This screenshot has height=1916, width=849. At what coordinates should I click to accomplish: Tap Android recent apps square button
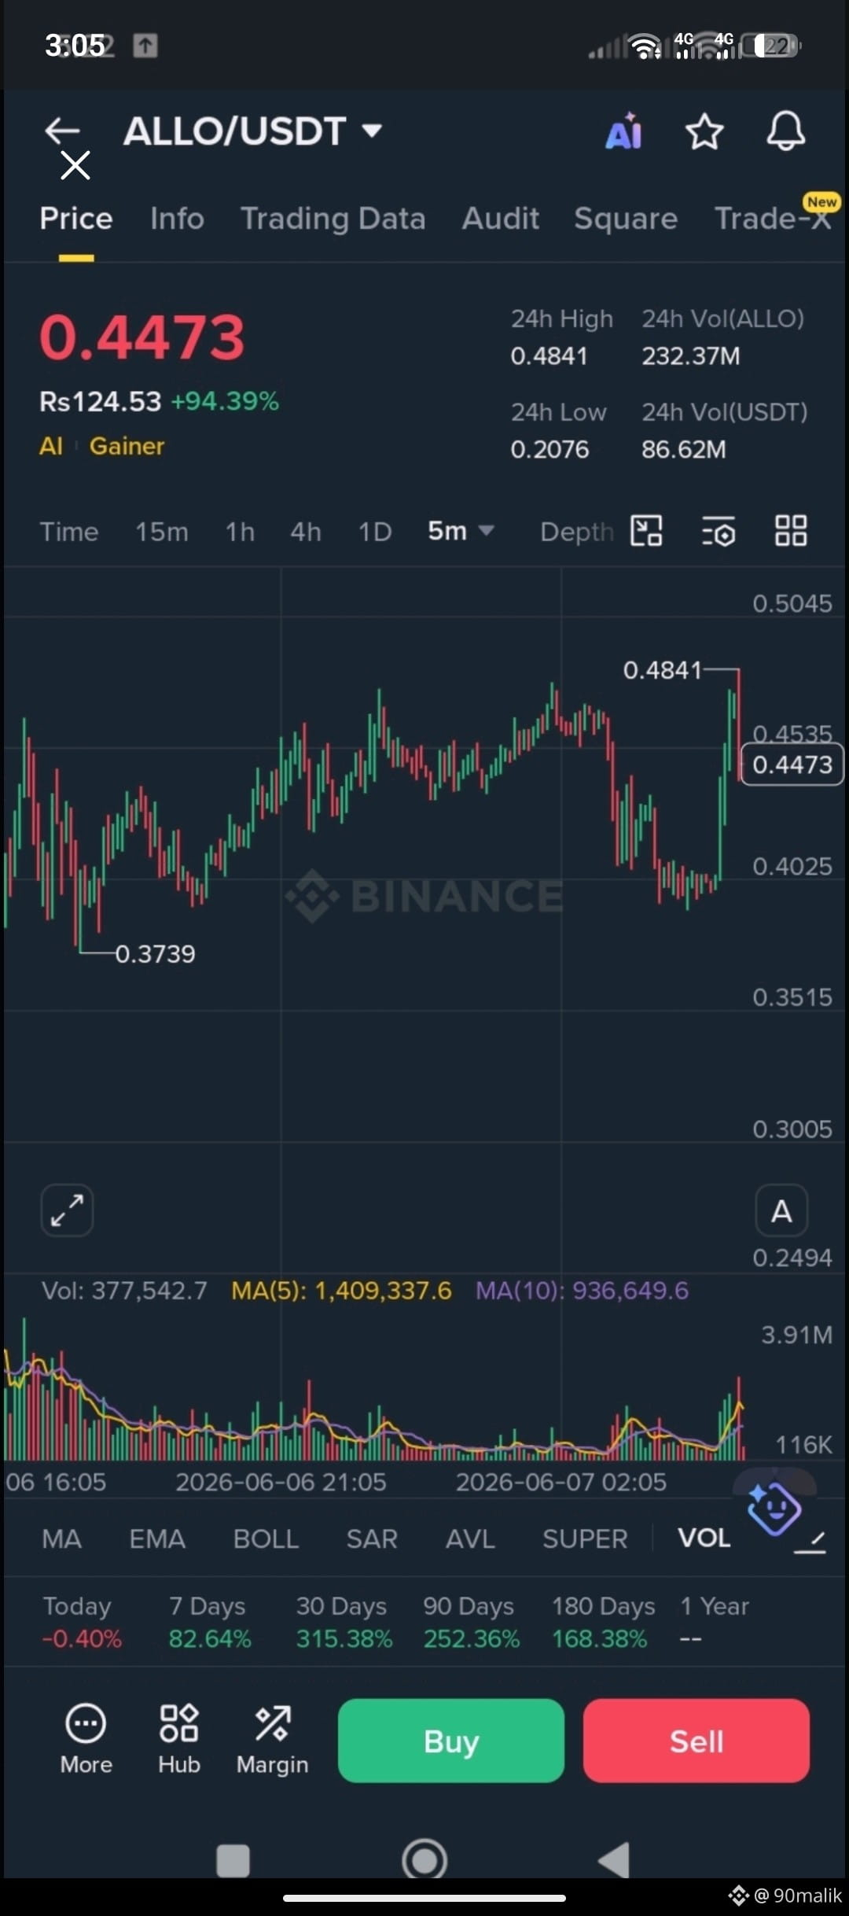(x=233, y=1861)
